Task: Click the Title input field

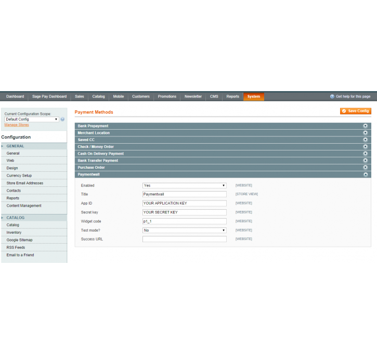Action: click(185, 194)
